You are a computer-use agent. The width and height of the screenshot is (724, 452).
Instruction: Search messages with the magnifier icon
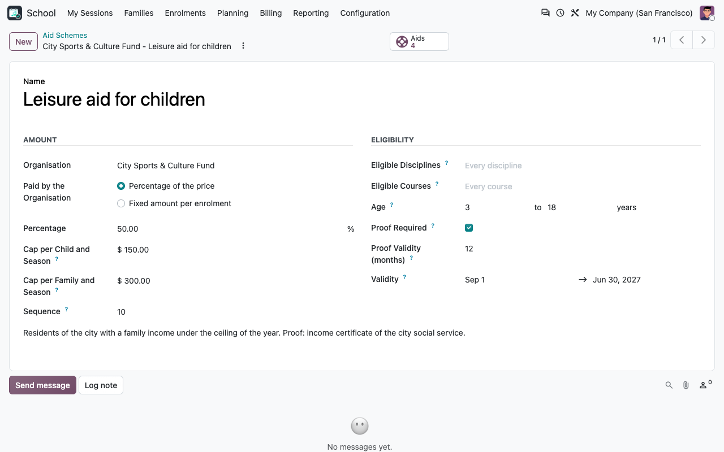(669, 385)
